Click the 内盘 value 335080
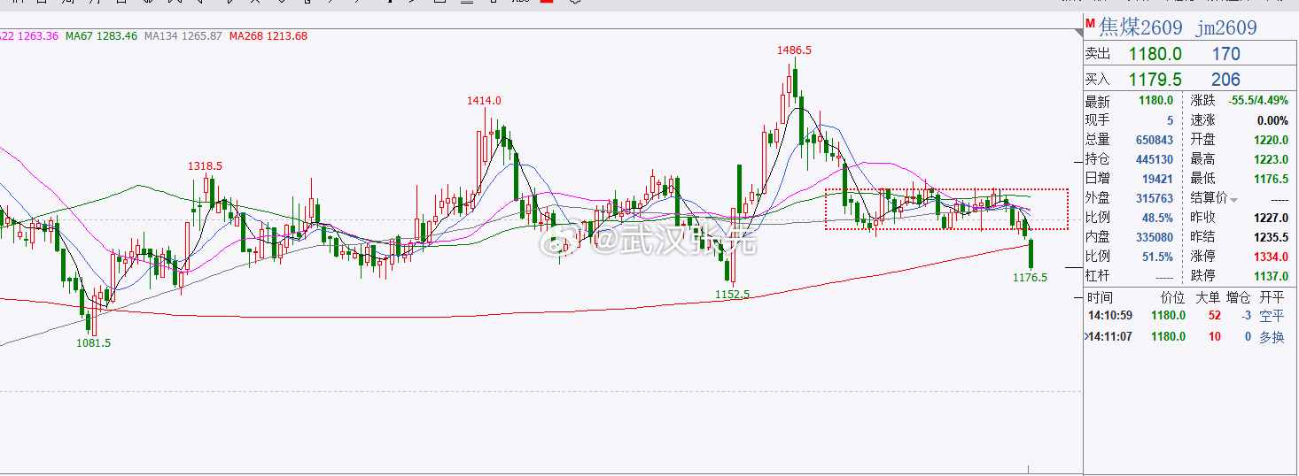1299x476 pixels. pos(1155,237)
